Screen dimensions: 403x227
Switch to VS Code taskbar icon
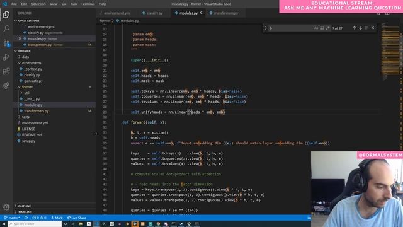[x=96, y=224]
